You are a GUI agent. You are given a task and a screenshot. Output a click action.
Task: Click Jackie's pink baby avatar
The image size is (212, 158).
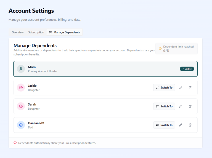pos(21,88)
